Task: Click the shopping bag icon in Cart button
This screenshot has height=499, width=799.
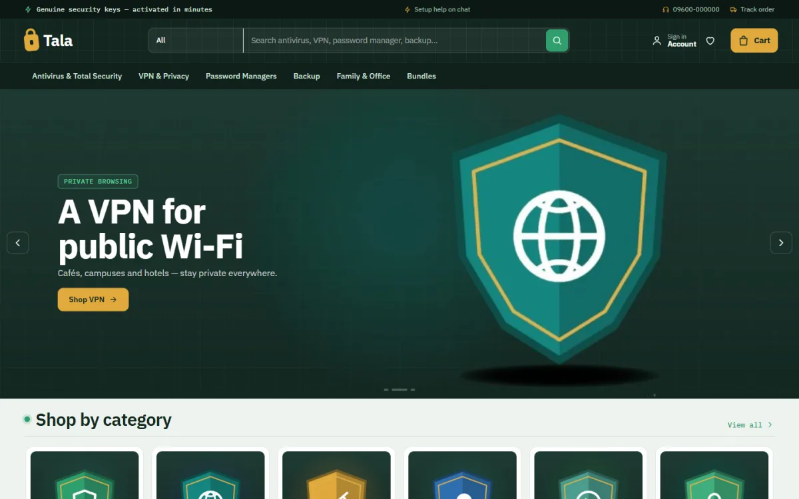Action: [x=744, y=41]
